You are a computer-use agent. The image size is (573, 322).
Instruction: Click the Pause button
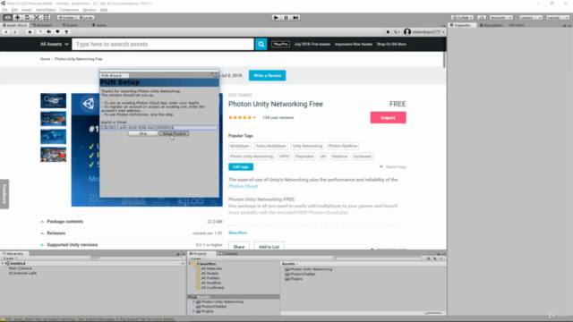click(x=286, y=18)
